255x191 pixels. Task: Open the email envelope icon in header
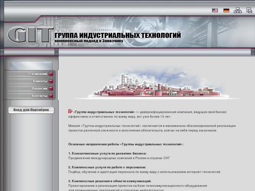(x=249, y=10)
